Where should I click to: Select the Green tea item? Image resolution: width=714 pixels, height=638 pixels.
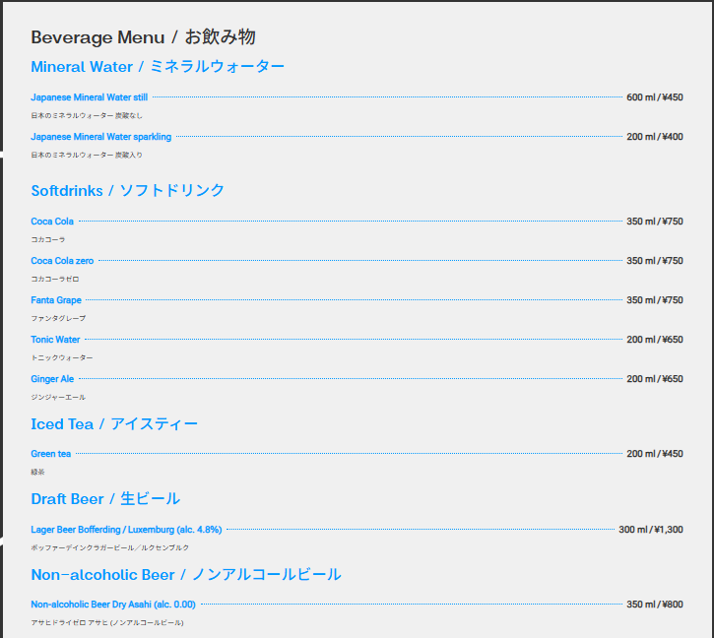(51, 454)
